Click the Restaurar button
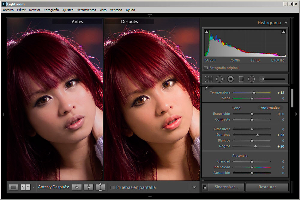Image resolution: width=300 pixels, height=200 pixels. tap(267, 187)
